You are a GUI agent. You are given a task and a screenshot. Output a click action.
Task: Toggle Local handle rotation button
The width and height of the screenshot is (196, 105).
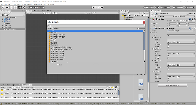41,8
